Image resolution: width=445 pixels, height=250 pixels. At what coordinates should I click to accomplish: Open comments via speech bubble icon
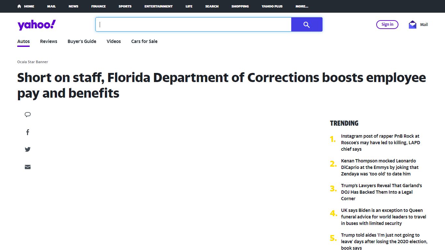coord(28,115)
